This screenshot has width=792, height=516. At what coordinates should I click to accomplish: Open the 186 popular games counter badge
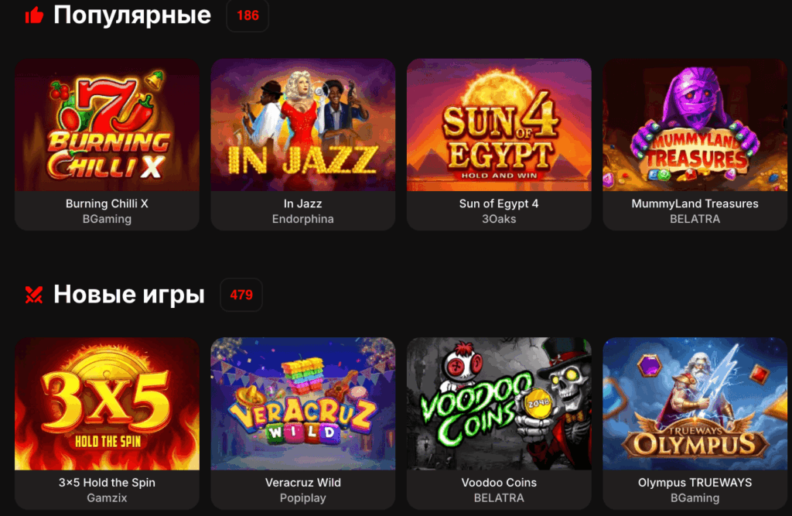tap(247, 15)
